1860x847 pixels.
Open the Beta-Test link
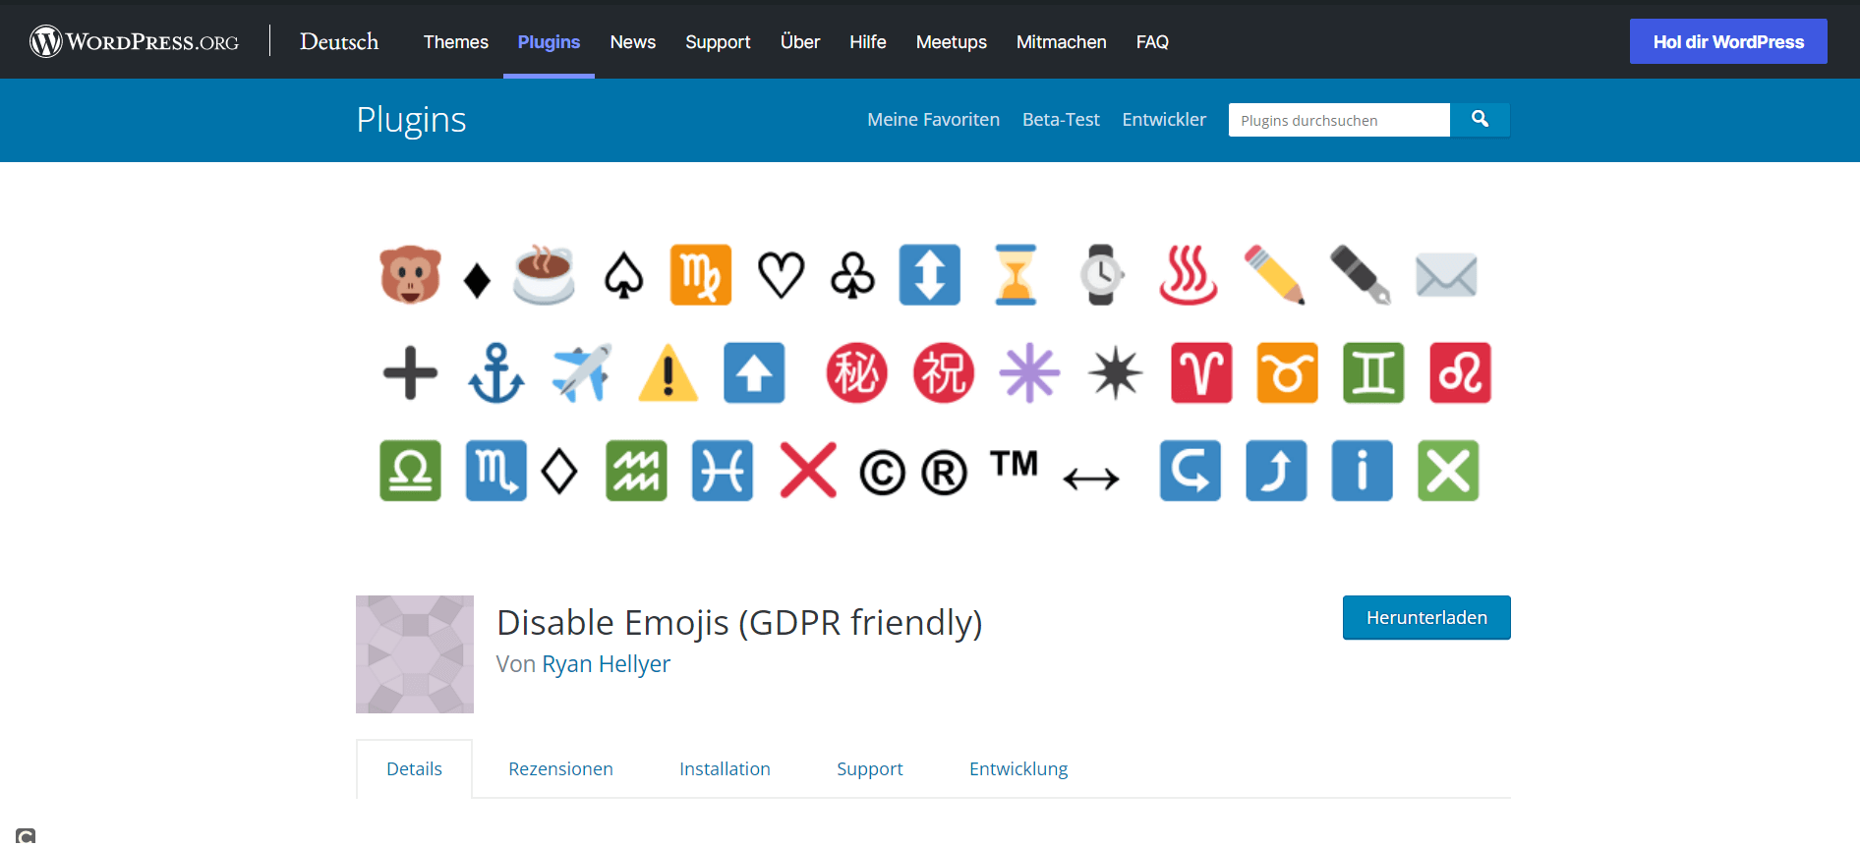coord(1061,120)
